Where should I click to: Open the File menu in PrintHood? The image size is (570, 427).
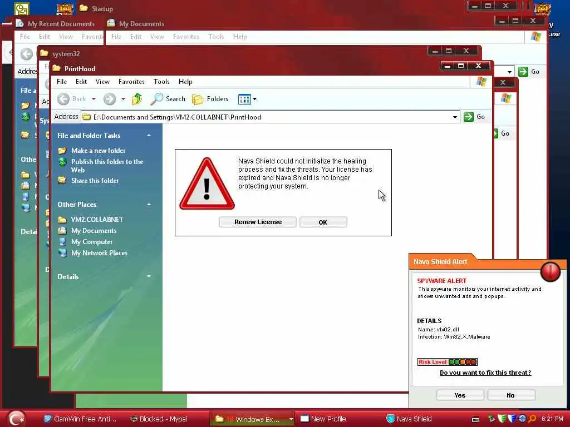(62, 82)
